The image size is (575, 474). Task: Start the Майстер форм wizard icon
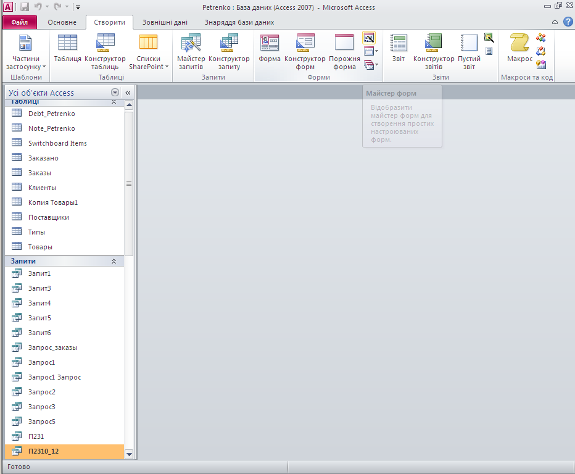[369, 38]
